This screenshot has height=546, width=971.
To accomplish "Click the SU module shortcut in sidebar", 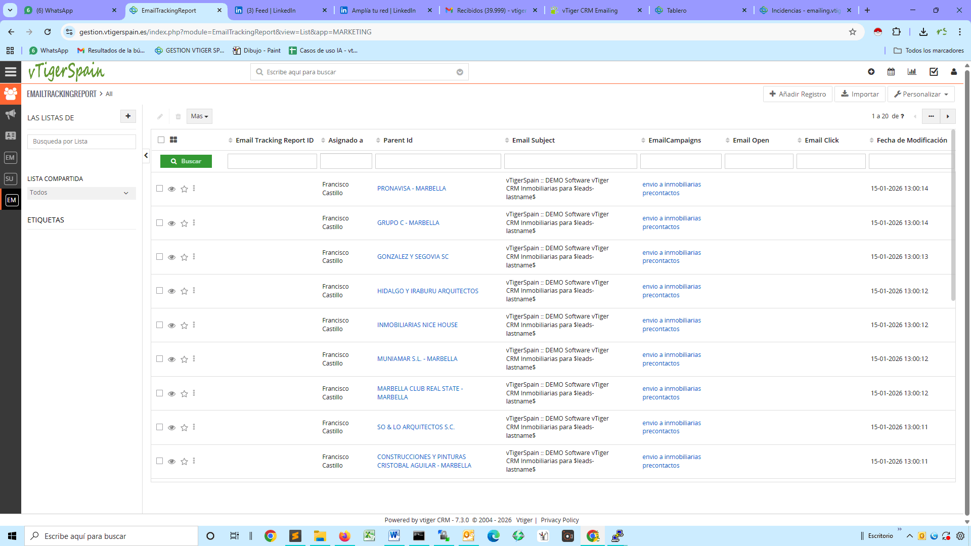I will tap(10, 178).
